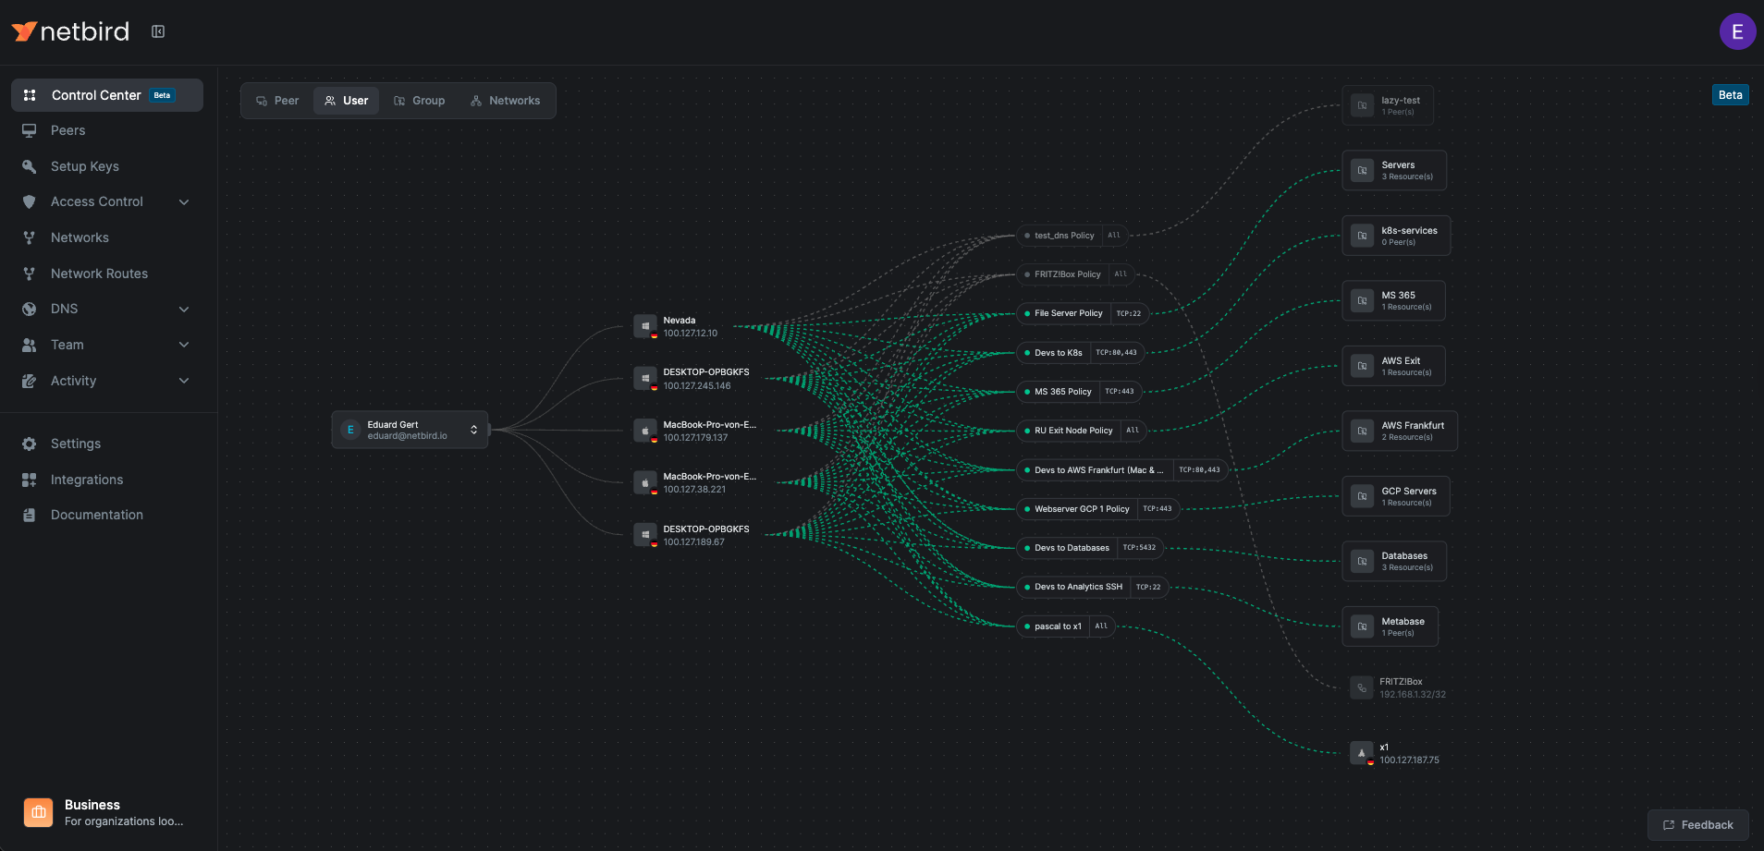Image resolution: width=1764 pixels, height=851 pixels.
Task: Click the FRITZ!Box resource node
Action: click(1399, 687)
